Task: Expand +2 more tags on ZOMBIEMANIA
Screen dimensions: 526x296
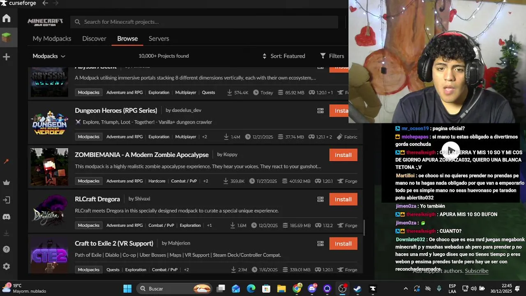Action: (x=205, y=181)
